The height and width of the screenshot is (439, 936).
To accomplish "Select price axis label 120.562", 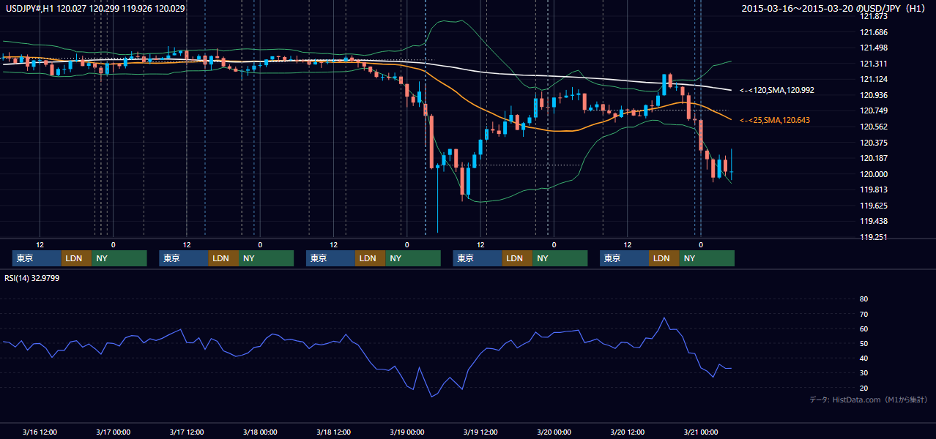I will 873,127.
